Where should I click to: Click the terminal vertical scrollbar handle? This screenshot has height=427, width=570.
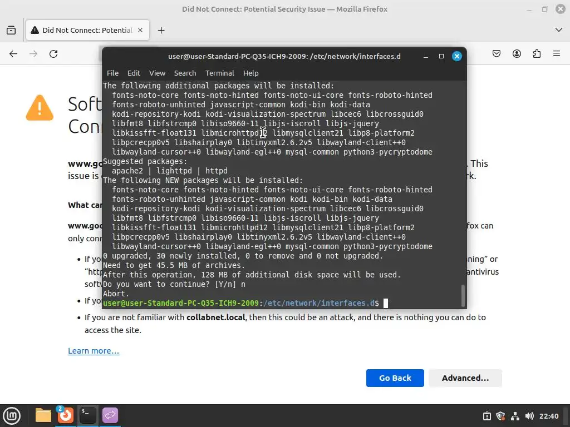[463, 296]
